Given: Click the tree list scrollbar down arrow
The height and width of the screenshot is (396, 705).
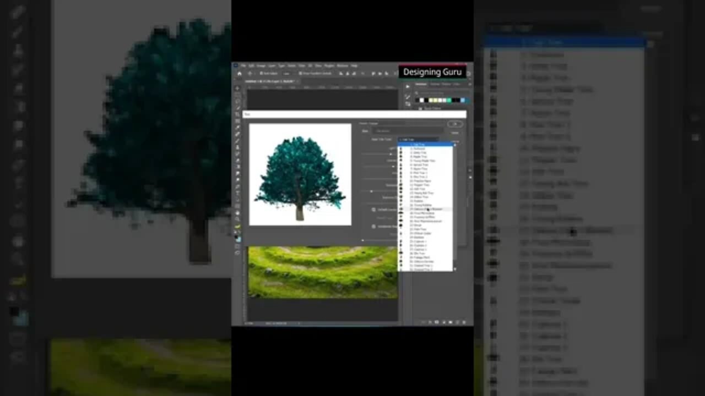Looking at the screenshot, I should [x=455, y=268].
